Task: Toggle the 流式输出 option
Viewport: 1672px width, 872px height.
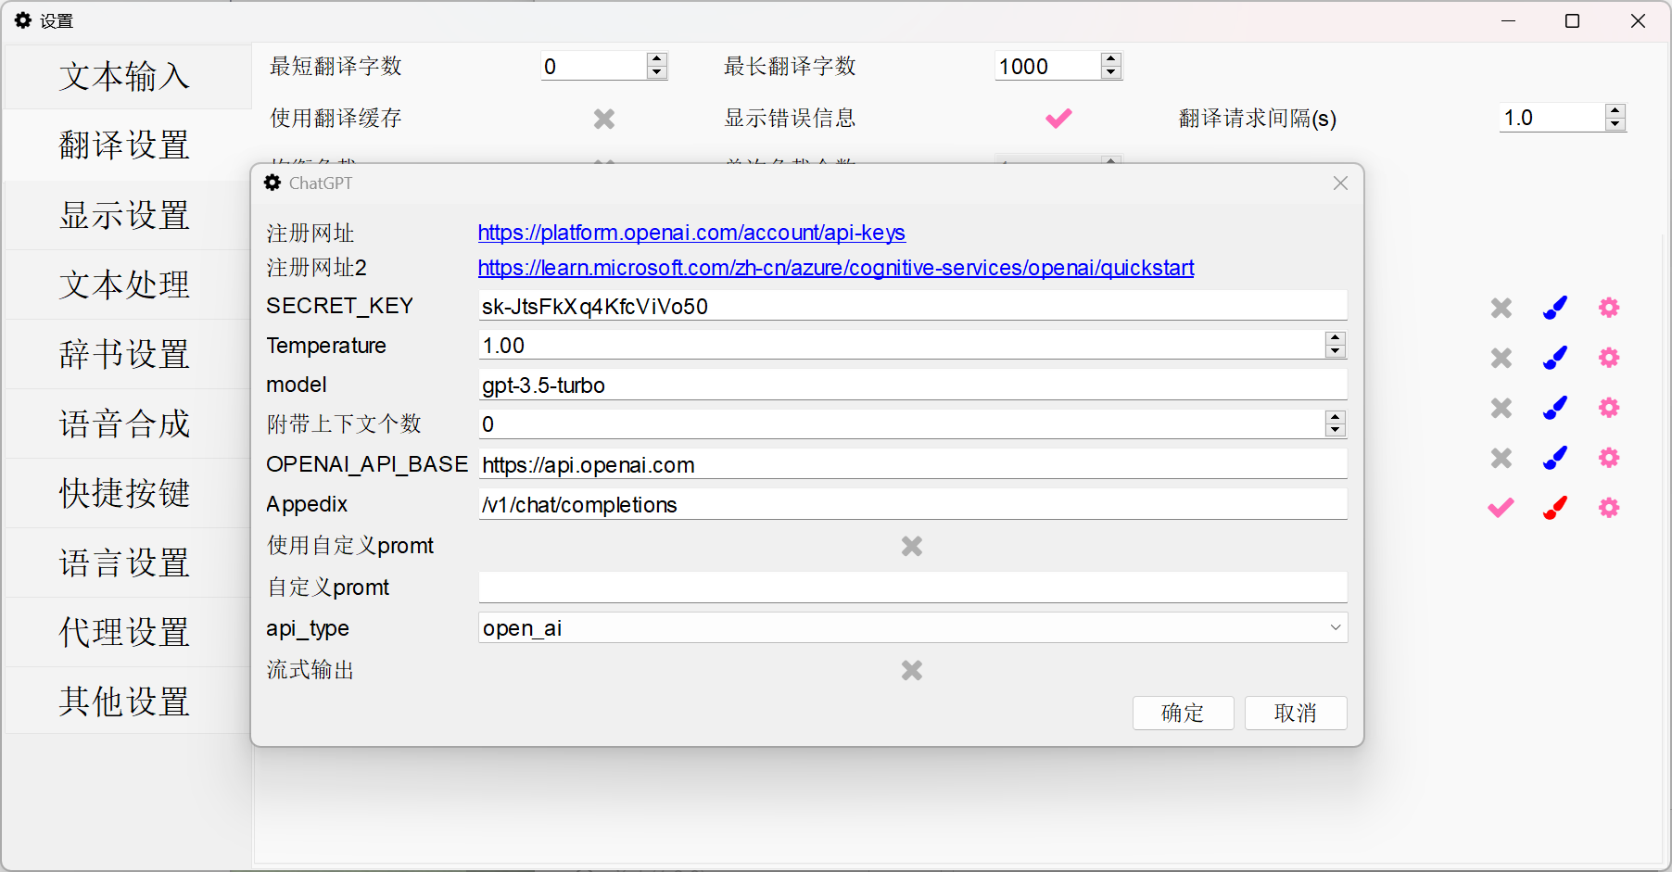Action: click(912, 671)
